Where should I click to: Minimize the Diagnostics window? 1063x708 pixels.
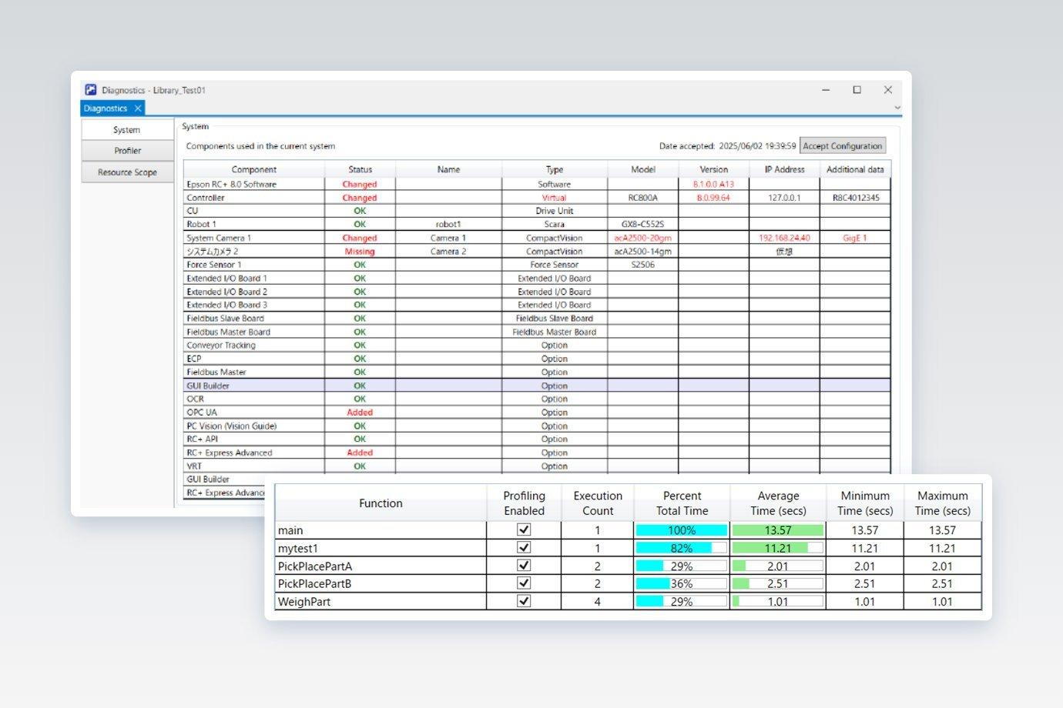(x=826, y=90)
